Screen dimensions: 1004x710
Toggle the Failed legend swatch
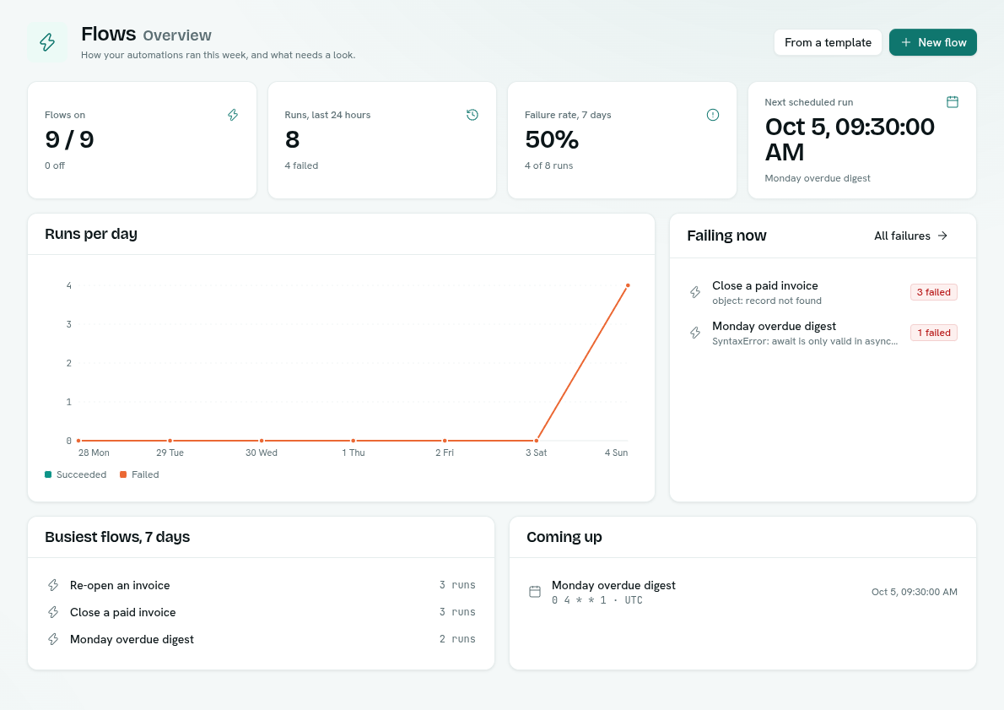(123, 474)
